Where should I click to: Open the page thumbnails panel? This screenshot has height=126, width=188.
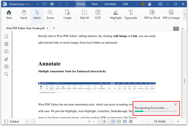point(6,44)
